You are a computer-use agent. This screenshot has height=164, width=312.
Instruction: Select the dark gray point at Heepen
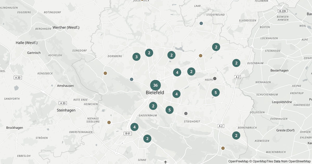coord(215,78)
